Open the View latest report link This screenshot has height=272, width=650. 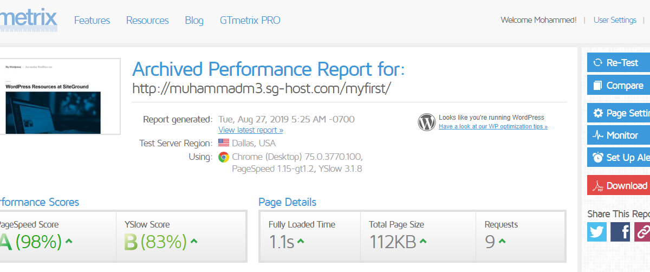[251, 130]
